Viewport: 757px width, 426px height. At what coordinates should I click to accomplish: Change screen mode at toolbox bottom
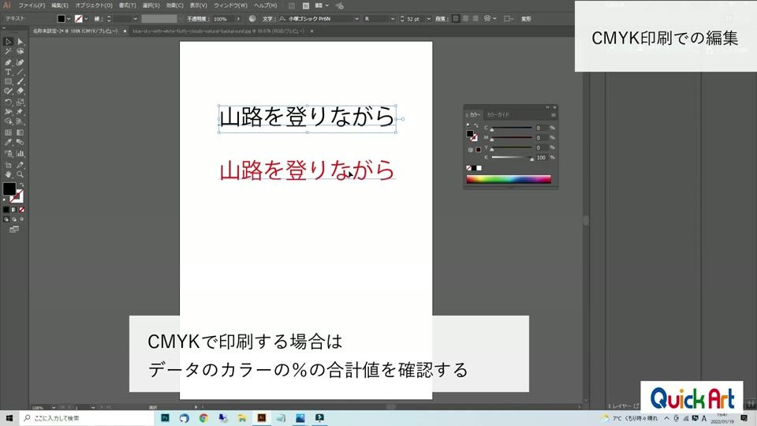14,230
